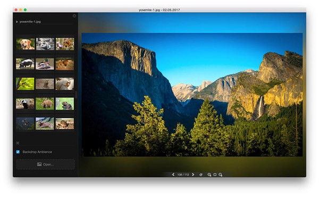Click the 108 / 112 image counter
This screenshot has width=319, height=199.
click(x=183, y=175)
